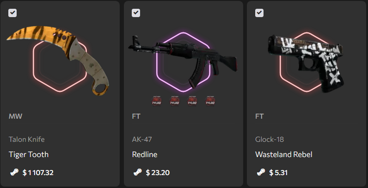Click the $23.20 price label

(x=158, y=173)
